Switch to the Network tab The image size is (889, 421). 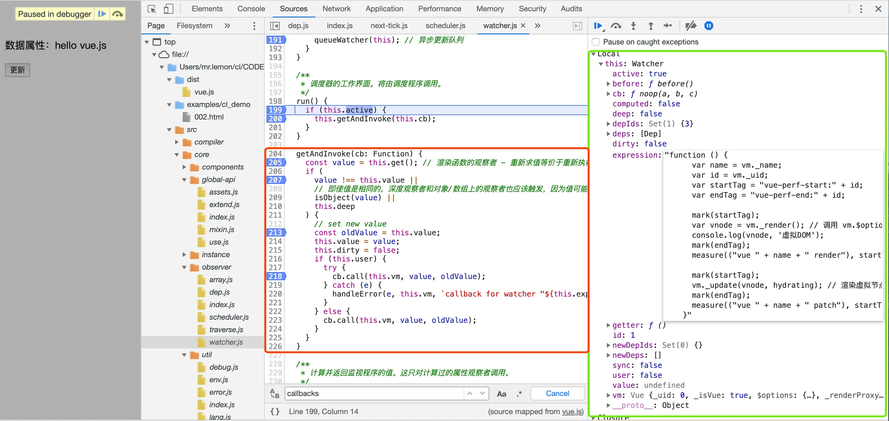336,9
